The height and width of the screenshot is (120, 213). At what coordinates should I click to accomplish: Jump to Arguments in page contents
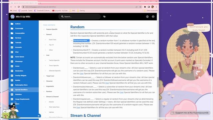(x=50, y=86)
